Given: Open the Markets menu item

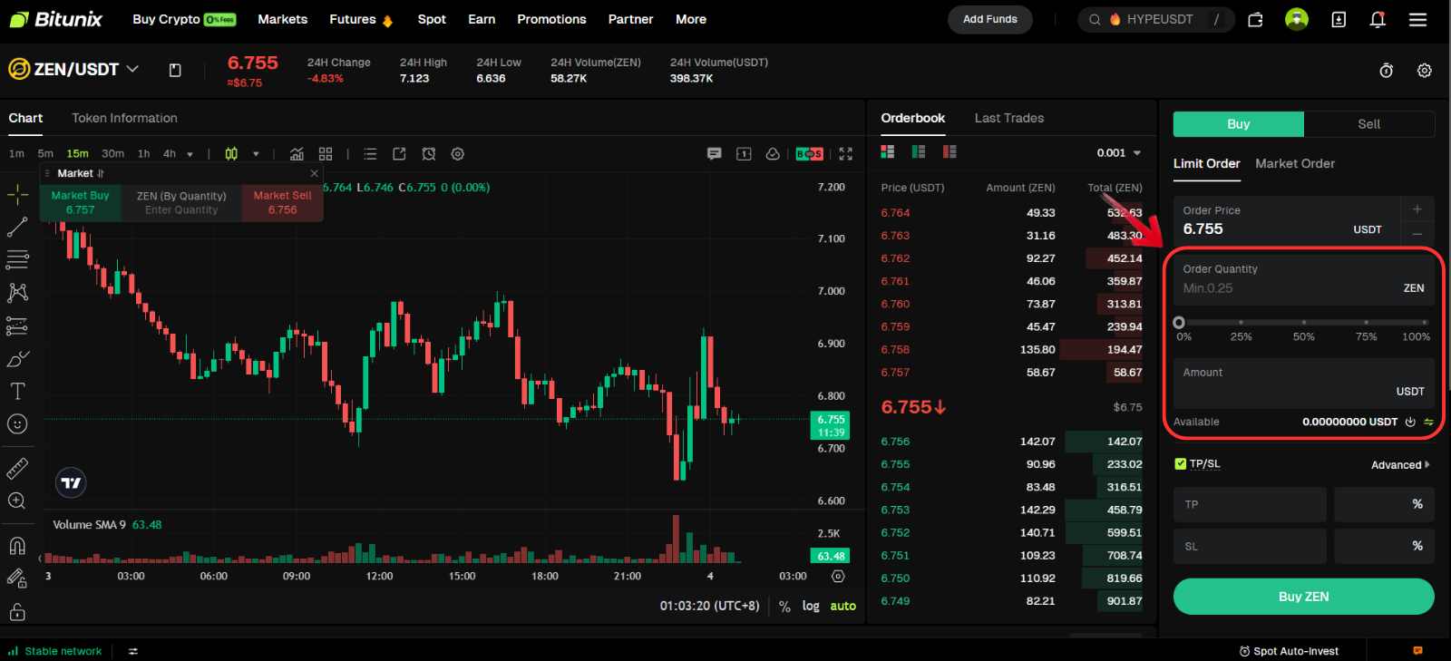Looking at the screenshot, I should coord(283,19).
